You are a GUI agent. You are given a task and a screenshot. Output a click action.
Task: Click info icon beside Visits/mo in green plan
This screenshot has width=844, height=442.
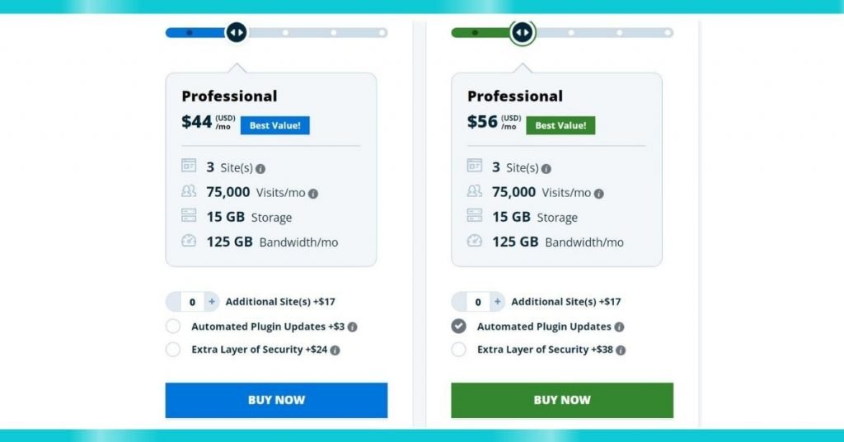599,194
